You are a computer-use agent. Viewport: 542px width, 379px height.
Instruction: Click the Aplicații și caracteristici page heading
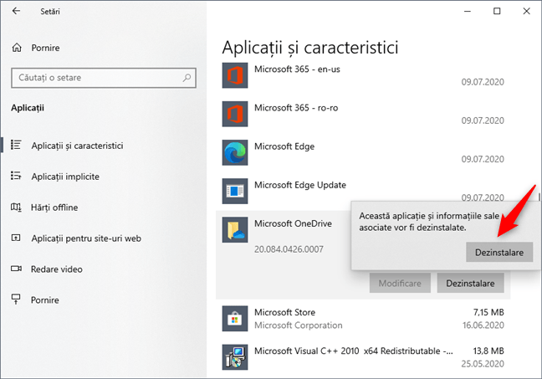pyautogui.click(x=310, y=48)
